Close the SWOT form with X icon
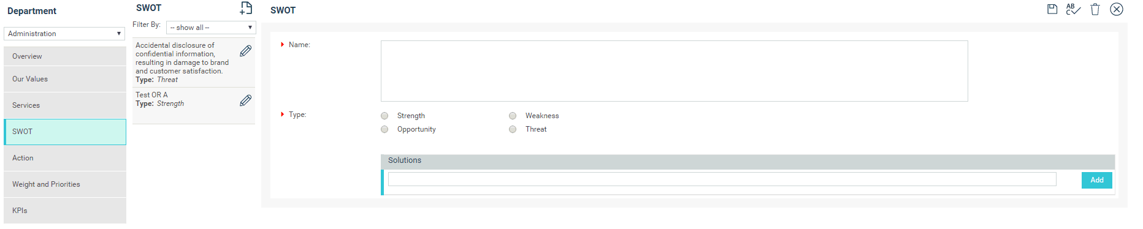The image size is (1143, 229). point(1117,9)
